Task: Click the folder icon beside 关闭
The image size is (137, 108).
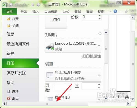Action: [8, 26]
